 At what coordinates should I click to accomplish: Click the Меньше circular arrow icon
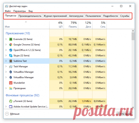[x=7, y=114]
